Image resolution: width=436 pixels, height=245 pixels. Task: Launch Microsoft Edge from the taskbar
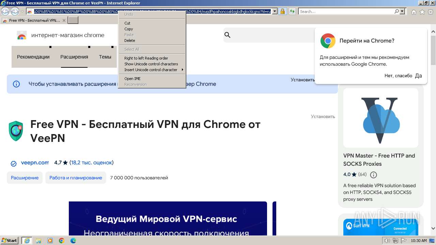(73, 241)
